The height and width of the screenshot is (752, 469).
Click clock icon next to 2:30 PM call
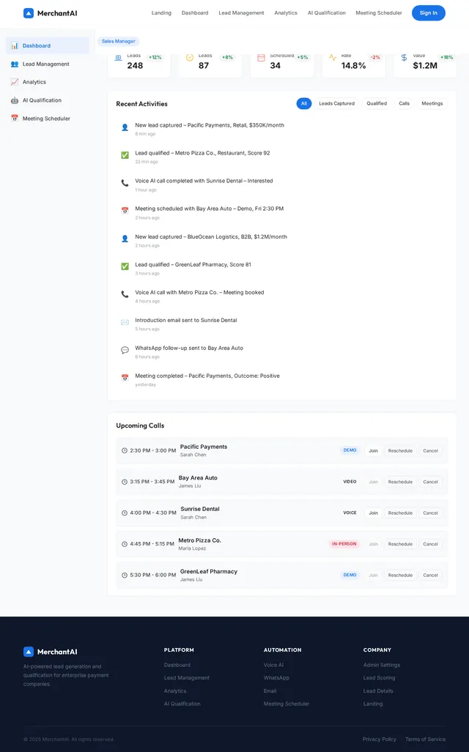coord(125,451)
